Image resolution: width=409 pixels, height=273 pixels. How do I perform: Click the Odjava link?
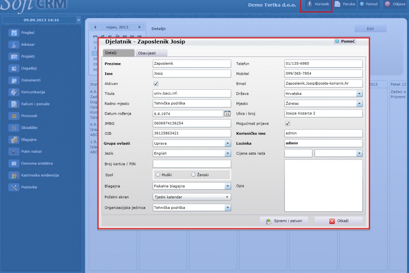click(399, 4)
